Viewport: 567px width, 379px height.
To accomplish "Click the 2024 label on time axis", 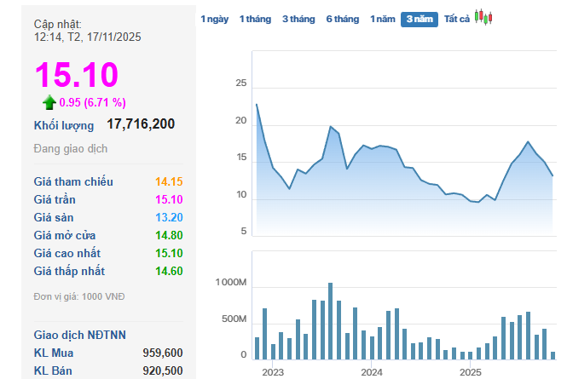I will click(371, 372).
